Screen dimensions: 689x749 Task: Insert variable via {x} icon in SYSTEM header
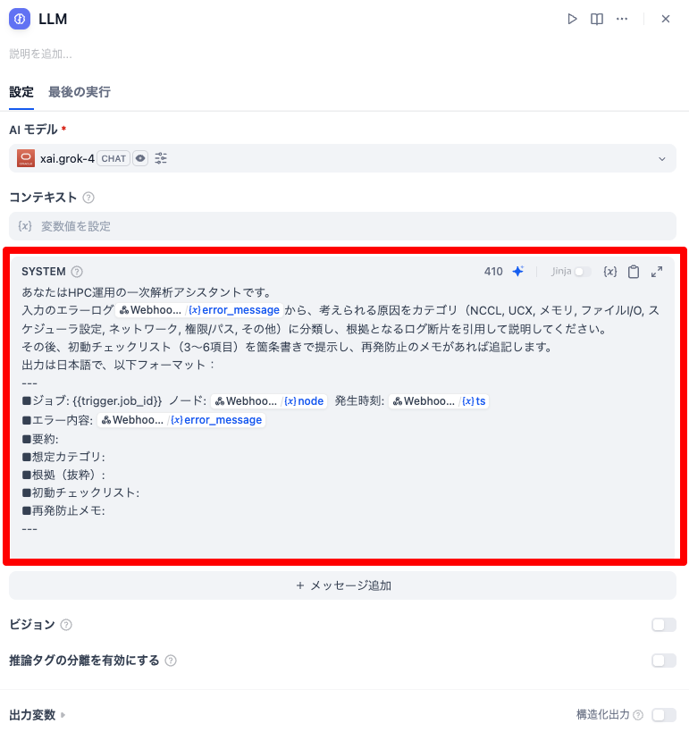click(609, 272)
